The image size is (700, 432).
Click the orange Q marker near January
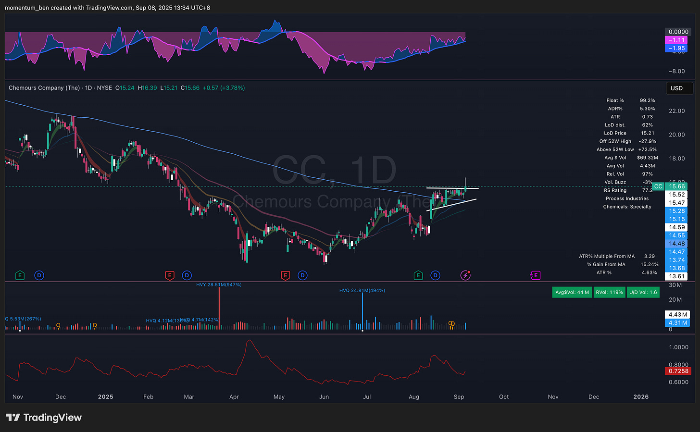click(95, 325)
